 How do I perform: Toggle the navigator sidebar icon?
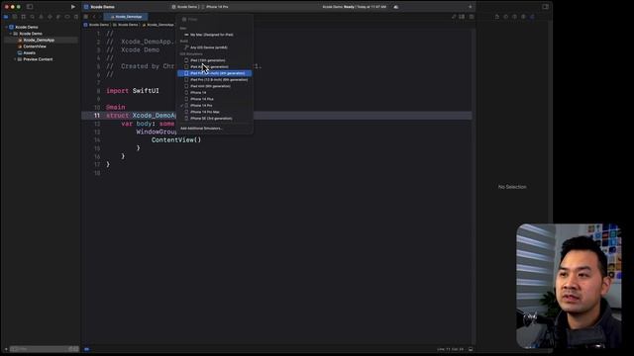(x=30, y=7)
